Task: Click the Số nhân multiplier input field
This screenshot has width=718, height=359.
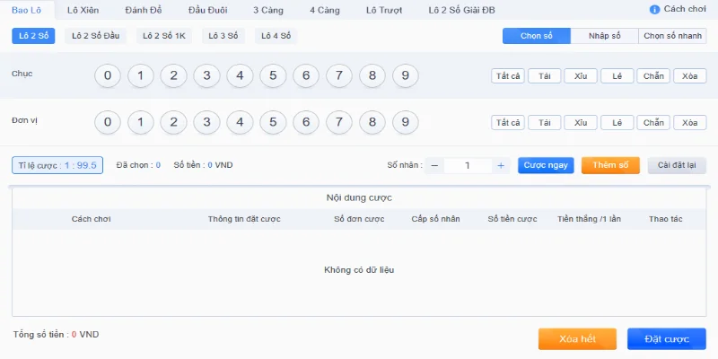Action: coord(468,165)
